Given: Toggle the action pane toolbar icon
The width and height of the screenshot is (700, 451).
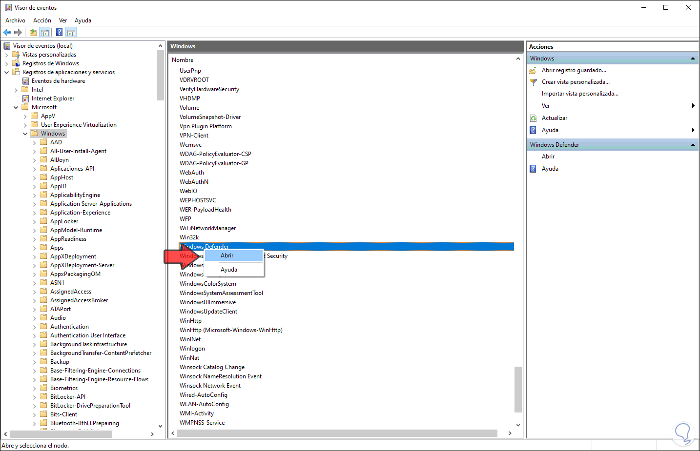Looking at the screenshot, I should point(71,33).
